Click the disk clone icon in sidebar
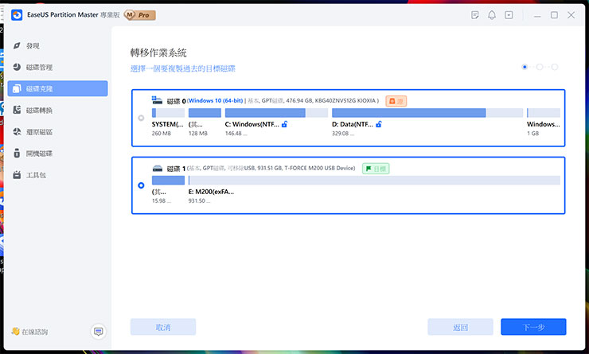The height and width of the screenshot is (354, 589). click(x=17, y=88)
